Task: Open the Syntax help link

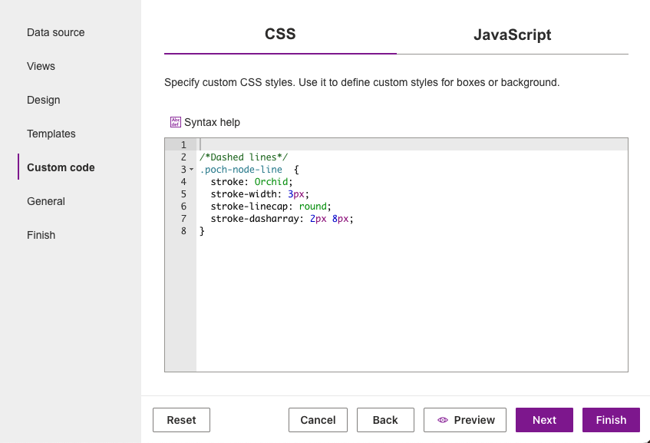Action: [212, 122]
